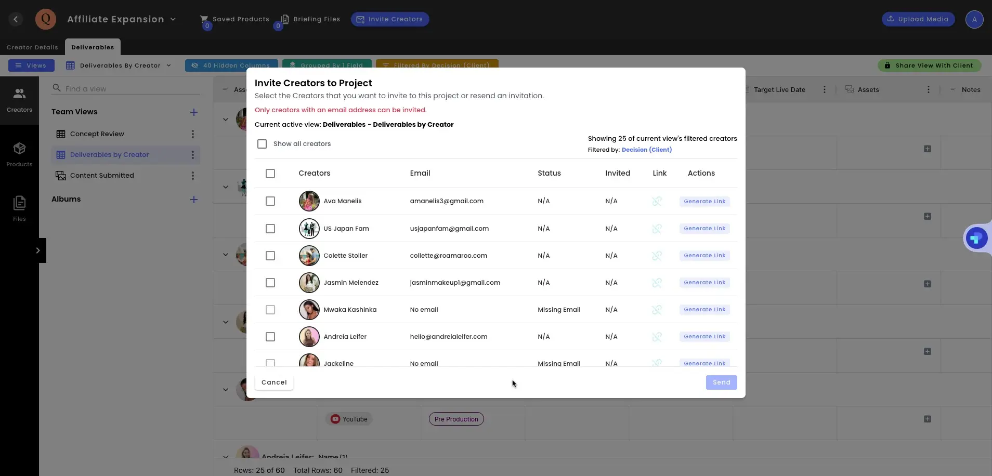
Task: Click Send to invite selected creators
Action: pyautogui.click(x=721, y=382)
